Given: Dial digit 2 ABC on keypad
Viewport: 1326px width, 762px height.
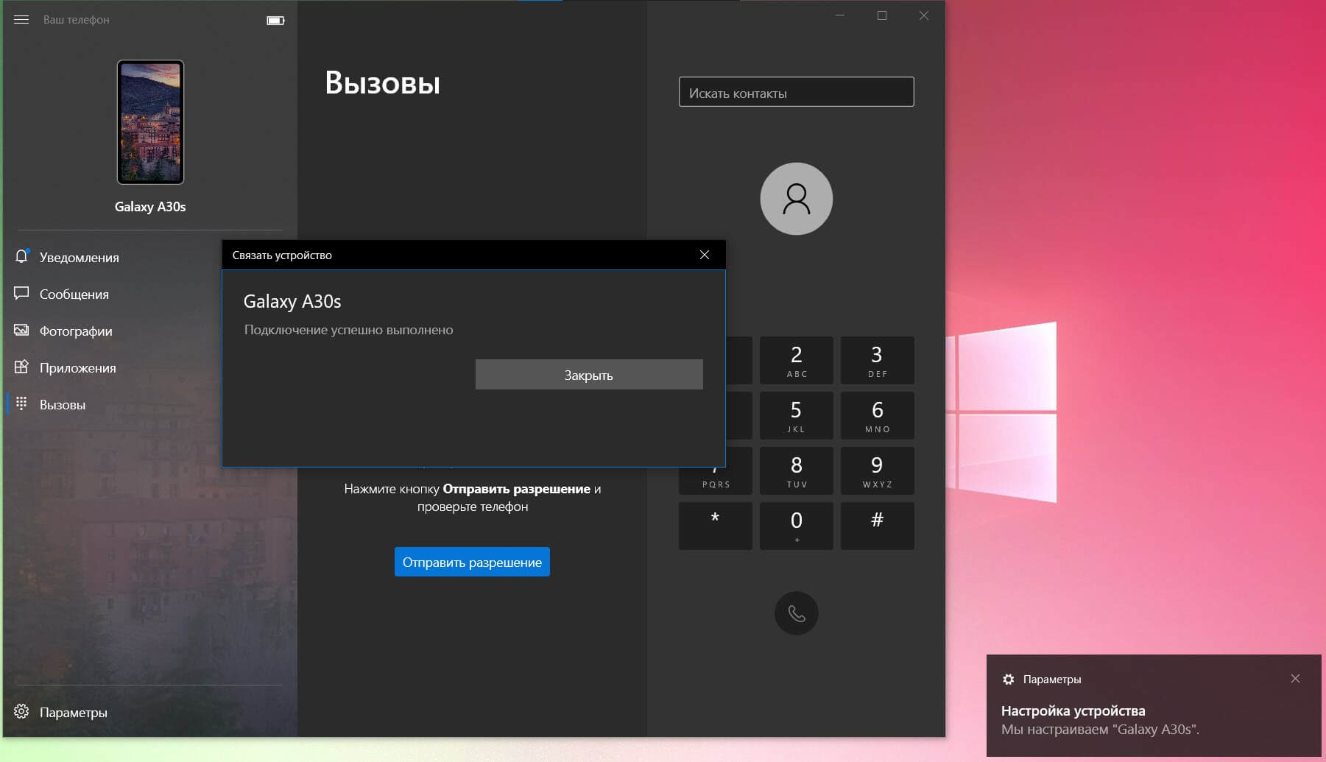Looking at the screenshot, I should pyautogui.click(x=796, y=360).
